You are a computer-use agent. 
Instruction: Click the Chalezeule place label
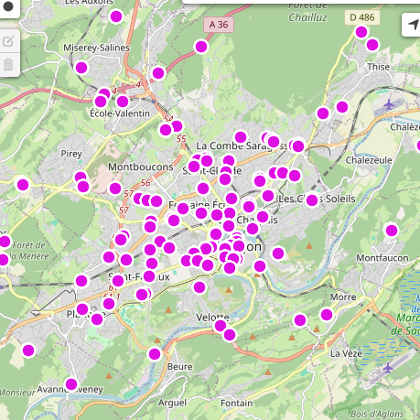[369, 160]
